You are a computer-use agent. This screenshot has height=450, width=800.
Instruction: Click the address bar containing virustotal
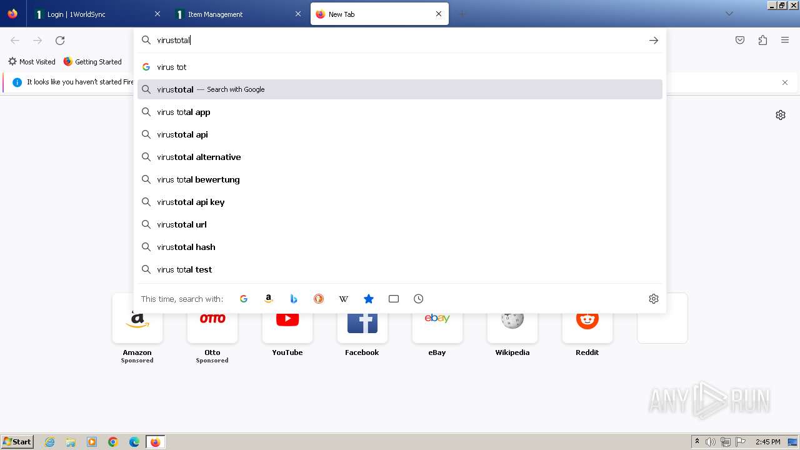pyautogui.click(x=400, y=40)
